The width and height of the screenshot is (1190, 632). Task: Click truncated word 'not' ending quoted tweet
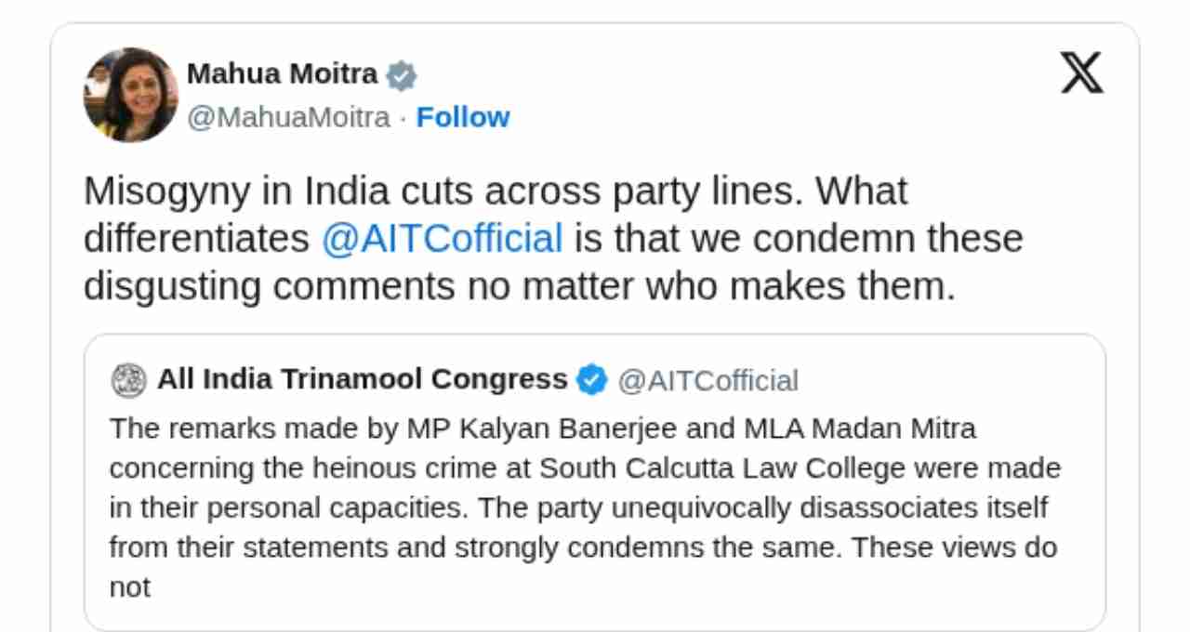point(129,587)
